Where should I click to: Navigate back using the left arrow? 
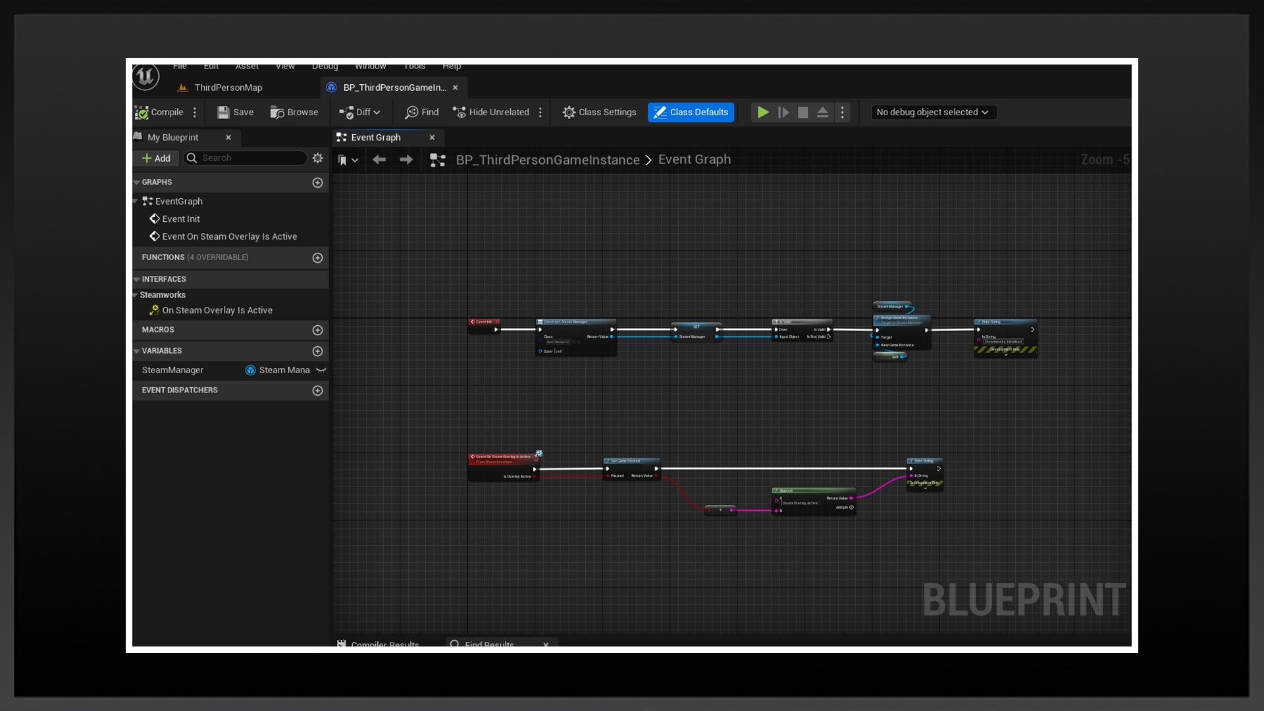tap(380, 159)
